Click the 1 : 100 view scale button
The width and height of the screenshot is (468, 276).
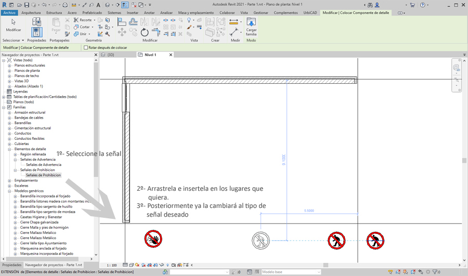[x=111, y=265]
